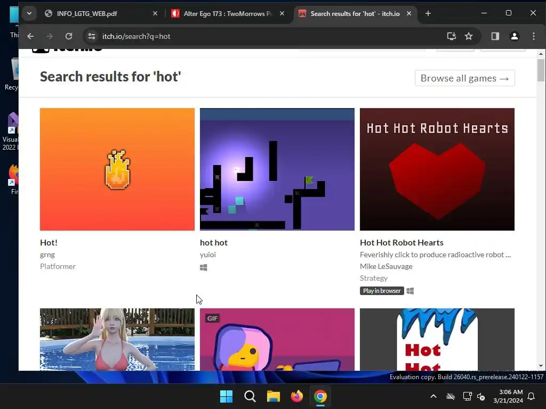Open the icicle Hot Hot game thumbnail
The height and width of the screenshot is (409, 546).
tap(437, 339)
